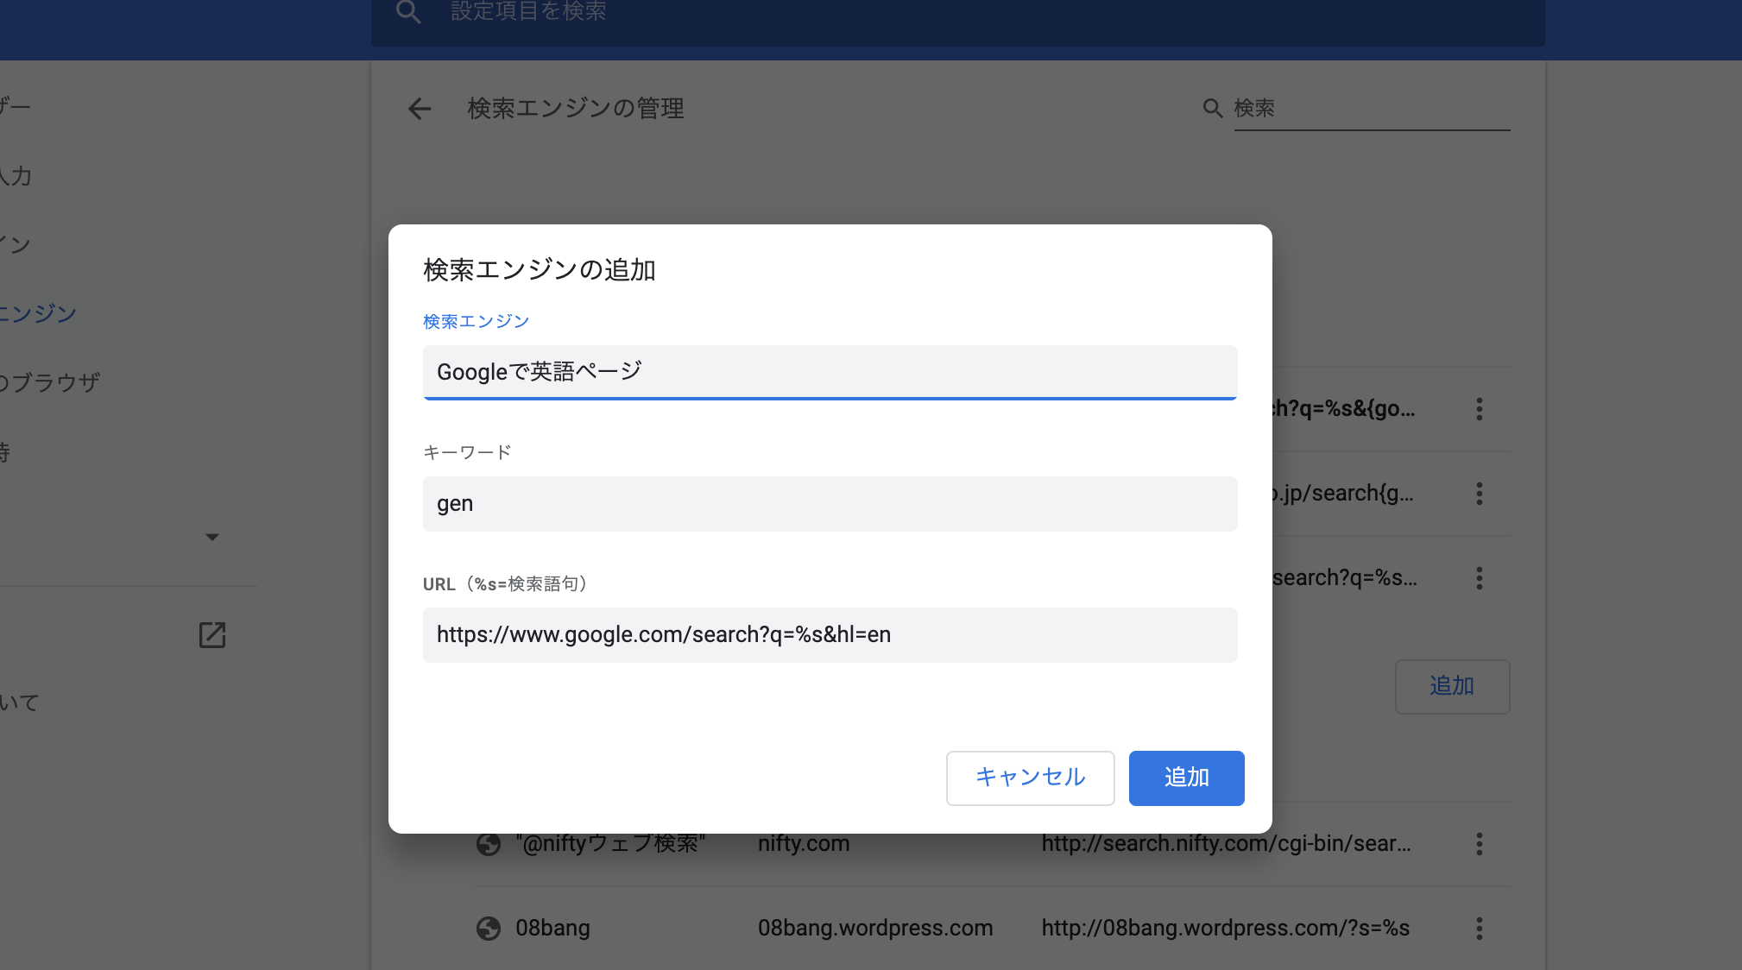The height and width of the screenshot is (970, 1742).
Task: Click the blue 追加 button in the dialog
Action: (x=1186, y=778)
